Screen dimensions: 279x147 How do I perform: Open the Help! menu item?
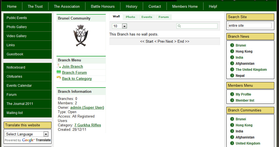point(213,6)
